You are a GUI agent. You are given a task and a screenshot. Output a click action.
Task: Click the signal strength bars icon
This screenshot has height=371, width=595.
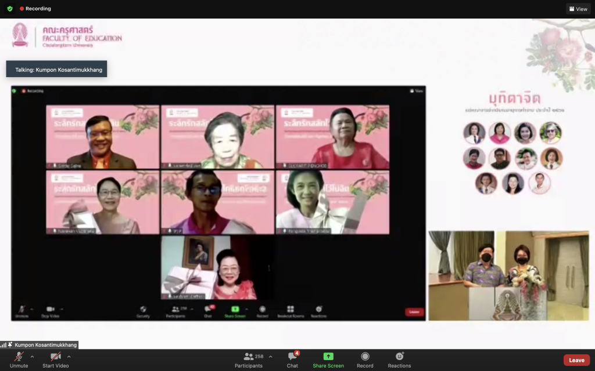pos(3,345)
